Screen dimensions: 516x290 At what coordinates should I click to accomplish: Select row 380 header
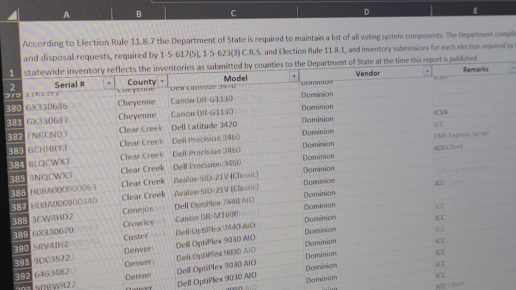[x=14, y=108]
